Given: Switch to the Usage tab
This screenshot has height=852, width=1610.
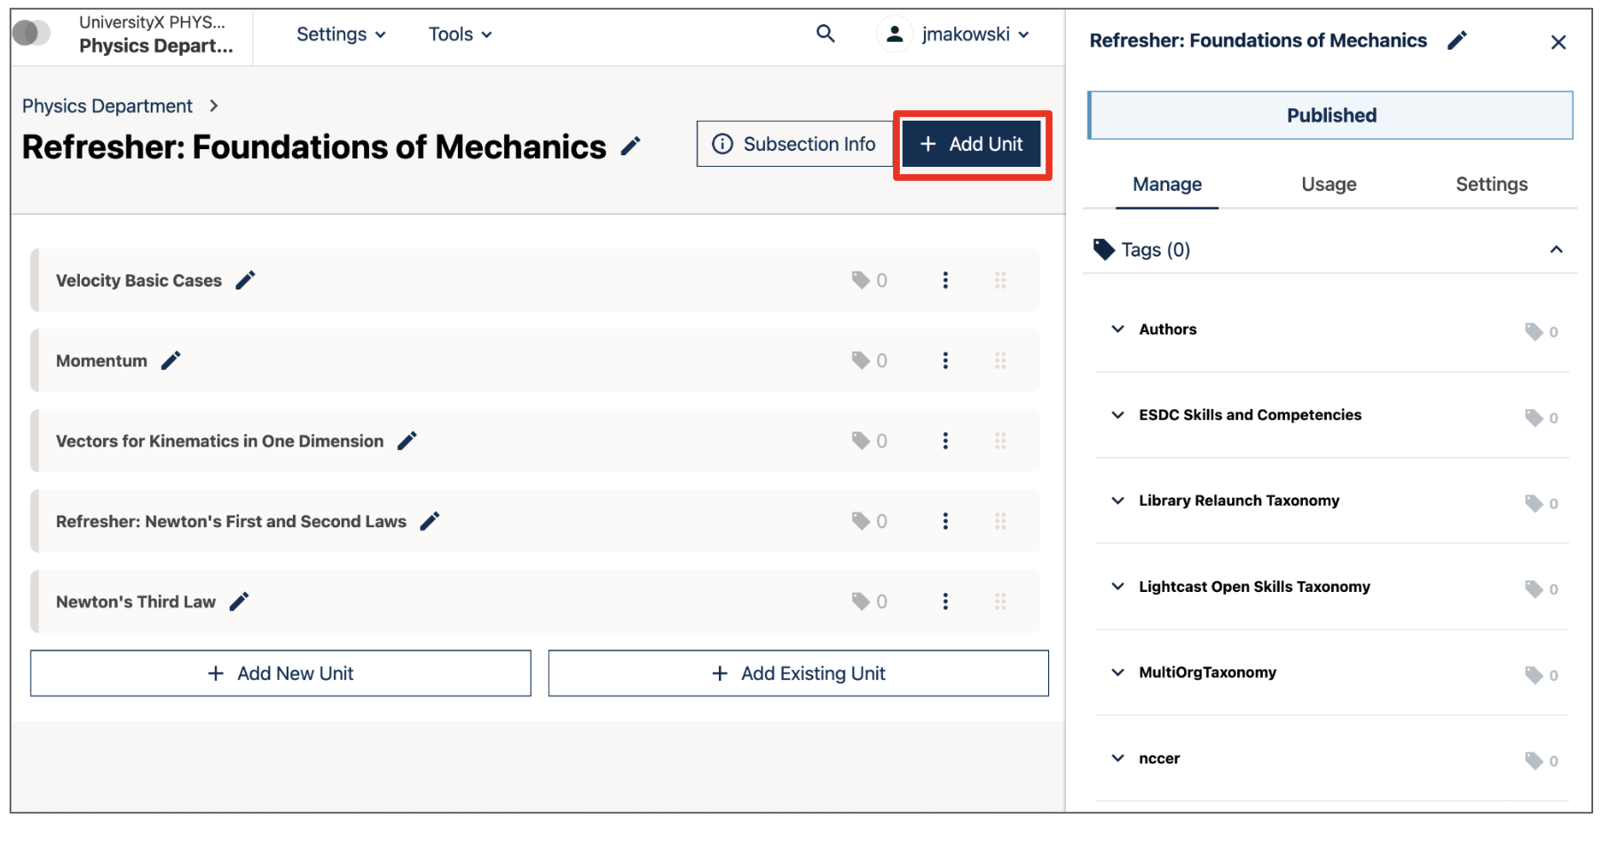Looking at the screenshot, I should coord(1328,185).
